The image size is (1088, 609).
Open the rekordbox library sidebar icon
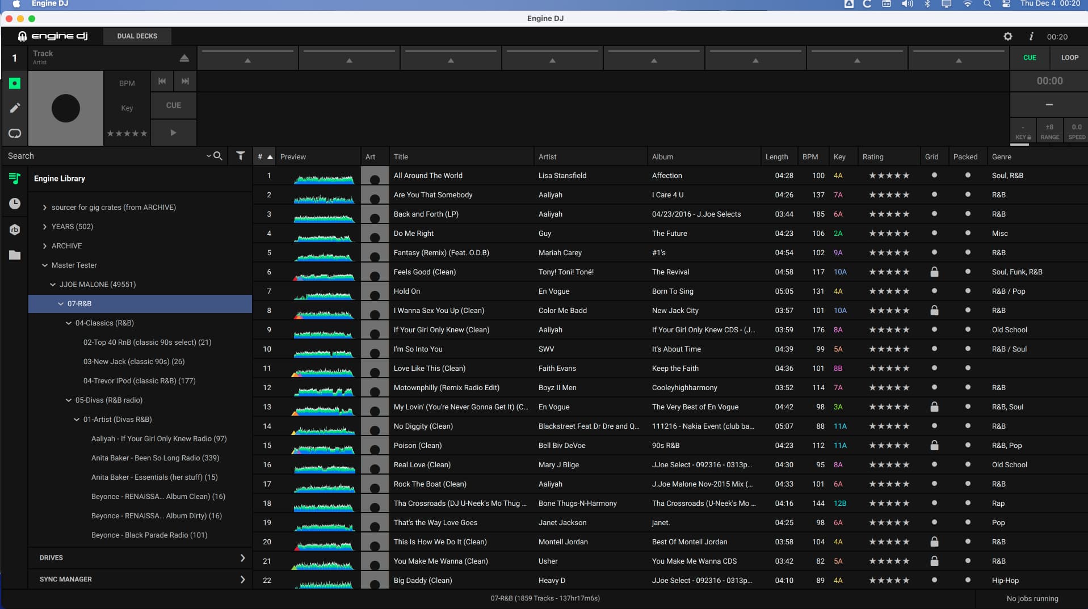[x=15, y=230]
